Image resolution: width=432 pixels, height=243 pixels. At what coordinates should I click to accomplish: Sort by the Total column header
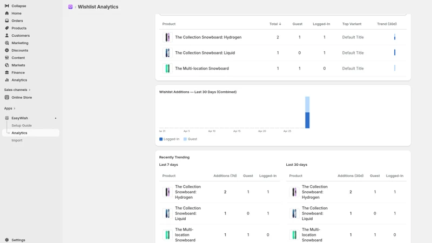[x=275, y=24]
